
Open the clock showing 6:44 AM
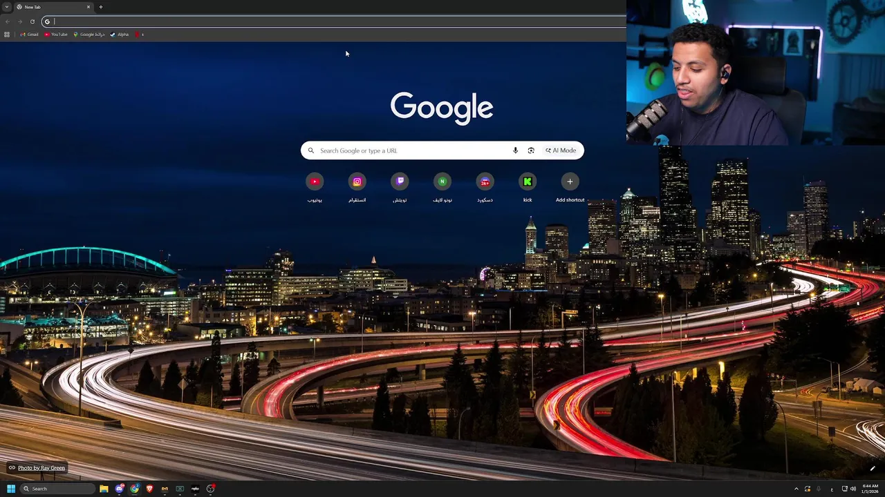point(870,489)
